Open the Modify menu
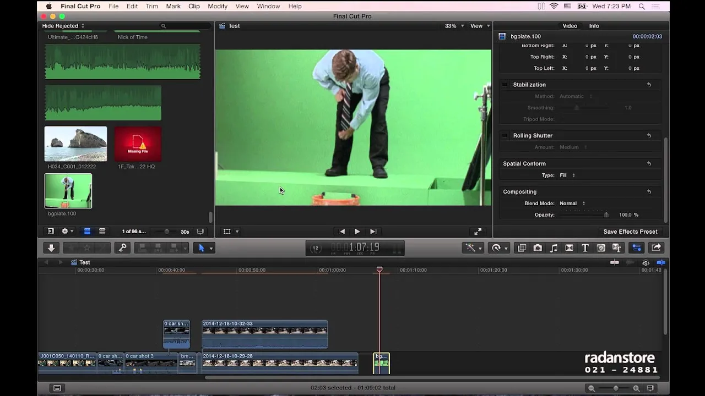This screenshot has width=705, height=396. 218,6
